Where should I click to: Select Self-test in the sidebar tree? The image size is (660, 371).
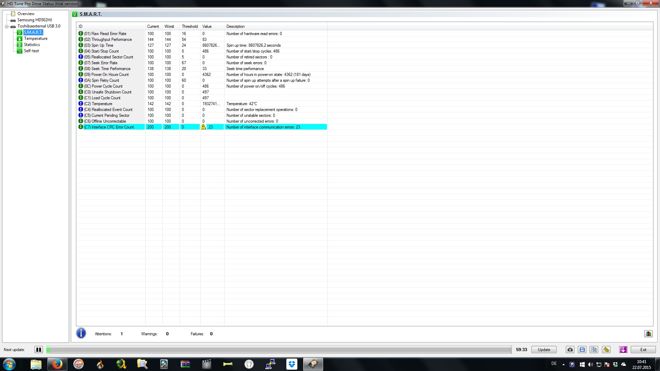pos(31,51)
